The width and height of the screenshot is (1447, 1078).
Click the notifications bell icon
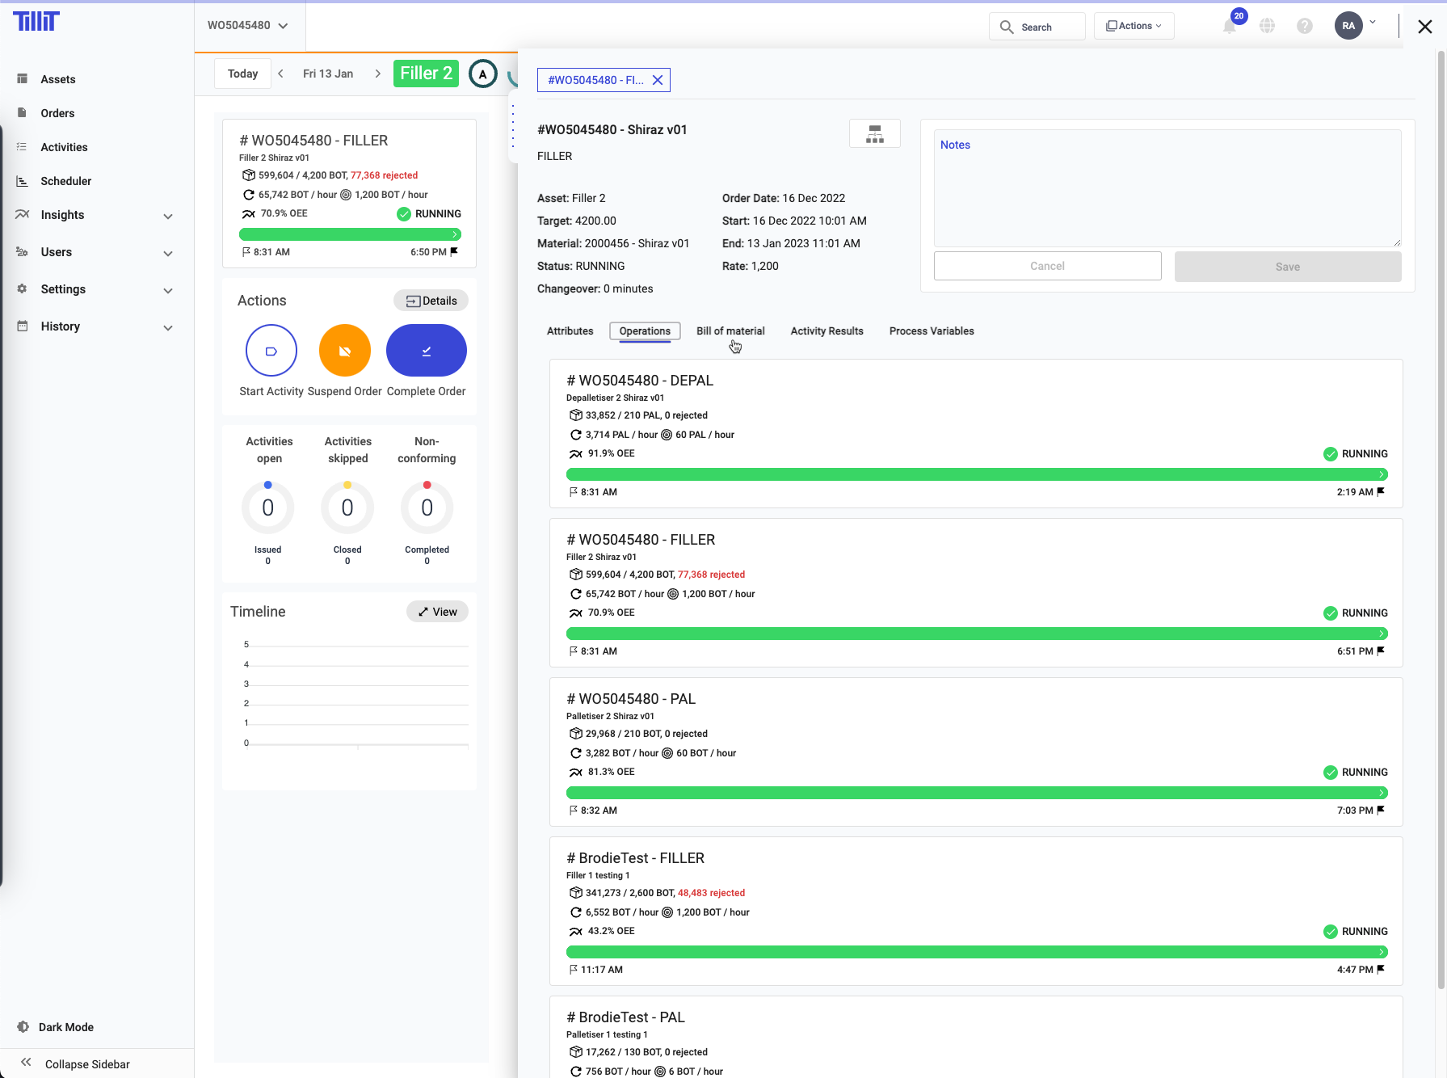1229,26
